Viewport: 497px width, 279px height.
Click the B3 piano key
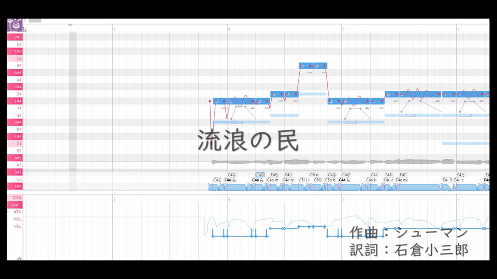coord(15,150)
